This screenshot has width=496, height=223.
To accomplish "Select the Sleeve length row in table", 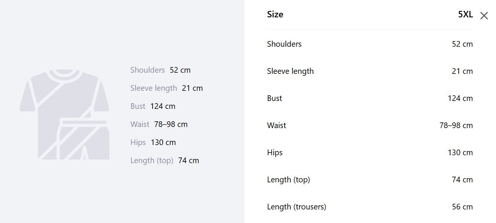I will pyautogui.click(x=370, y=71).
